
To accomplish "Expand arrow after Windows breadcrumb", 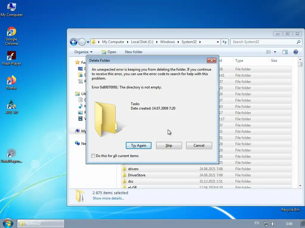I will click(x=178, y=42).
